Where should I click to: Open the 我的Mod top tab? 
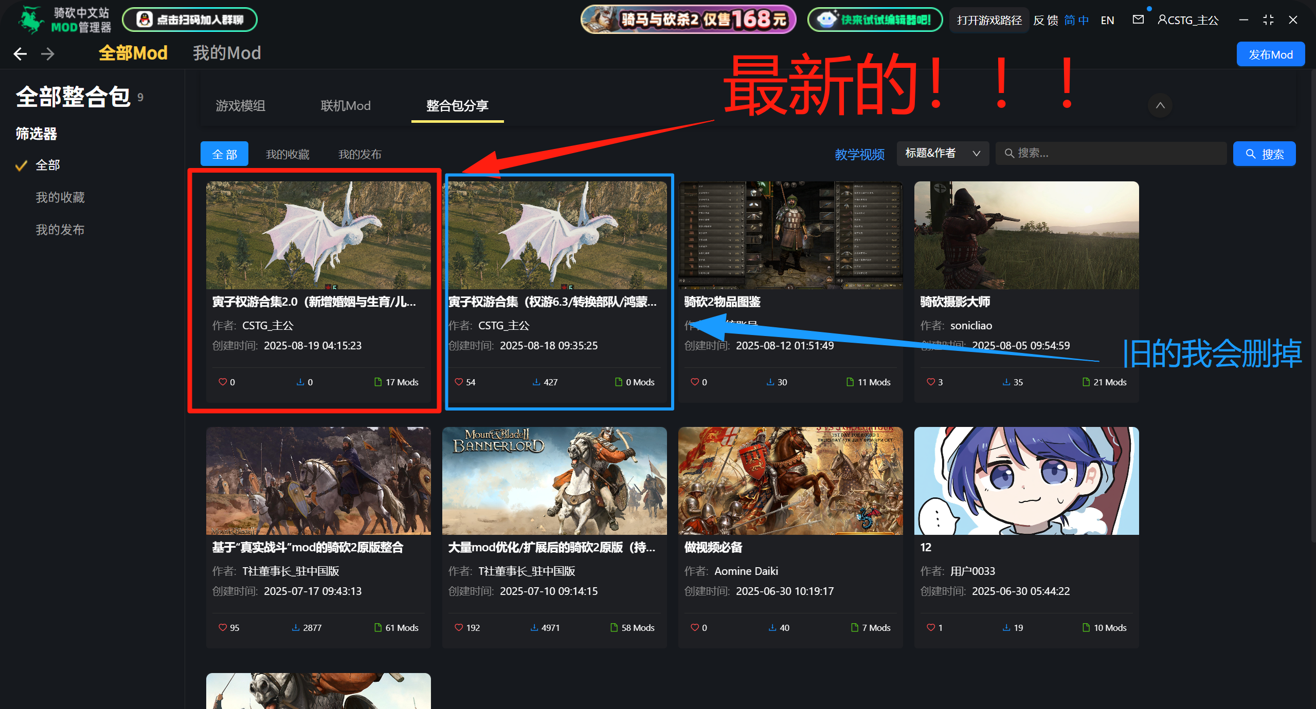[227, 53]
